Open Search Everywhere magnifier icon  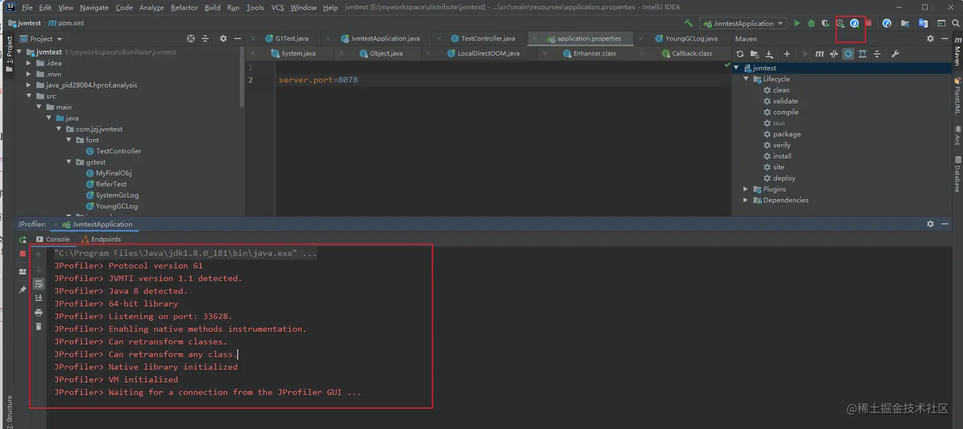(955, 24)
